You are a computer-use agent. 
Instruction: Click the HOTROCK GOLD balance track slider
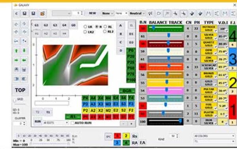coord(166,28)
